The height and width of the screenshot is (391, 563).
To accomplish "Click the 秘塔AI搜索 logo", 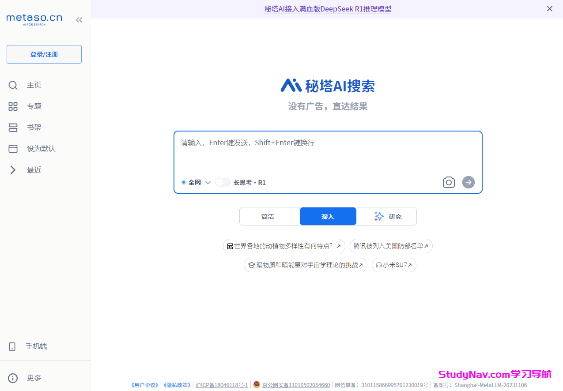I will coord(328,86).
